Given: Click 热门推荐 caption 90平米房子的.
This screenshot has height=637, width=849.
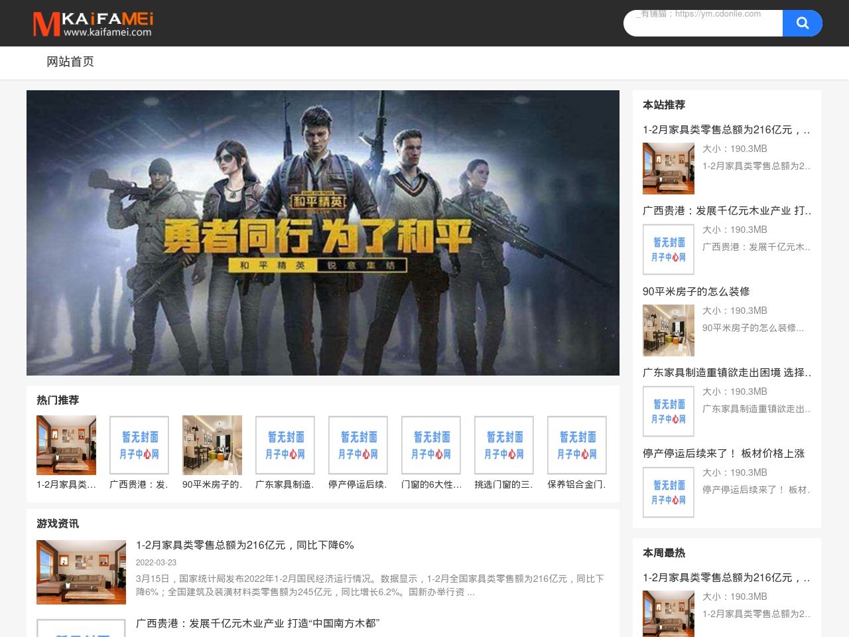Looking at the screenshot, I should pos(212,484).
